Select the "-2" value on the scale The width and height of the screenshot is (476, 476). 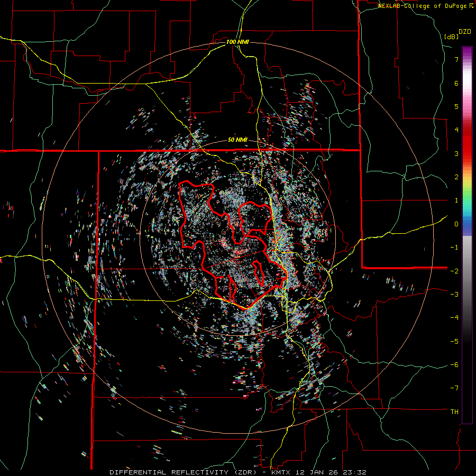(454, 271)
